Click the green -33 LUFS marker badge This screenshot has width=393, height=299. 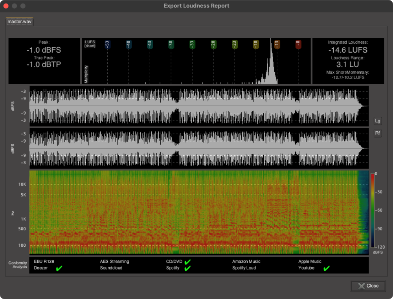click(191, 44)
